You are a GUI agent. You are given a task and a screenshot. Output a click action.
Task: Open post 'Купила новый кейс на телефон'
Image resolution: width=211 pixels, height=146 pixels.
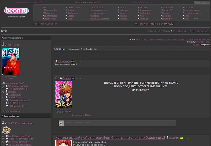[110, 138]
